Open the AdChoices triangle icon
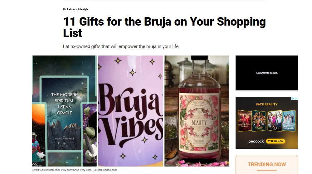 click(293, 99)
